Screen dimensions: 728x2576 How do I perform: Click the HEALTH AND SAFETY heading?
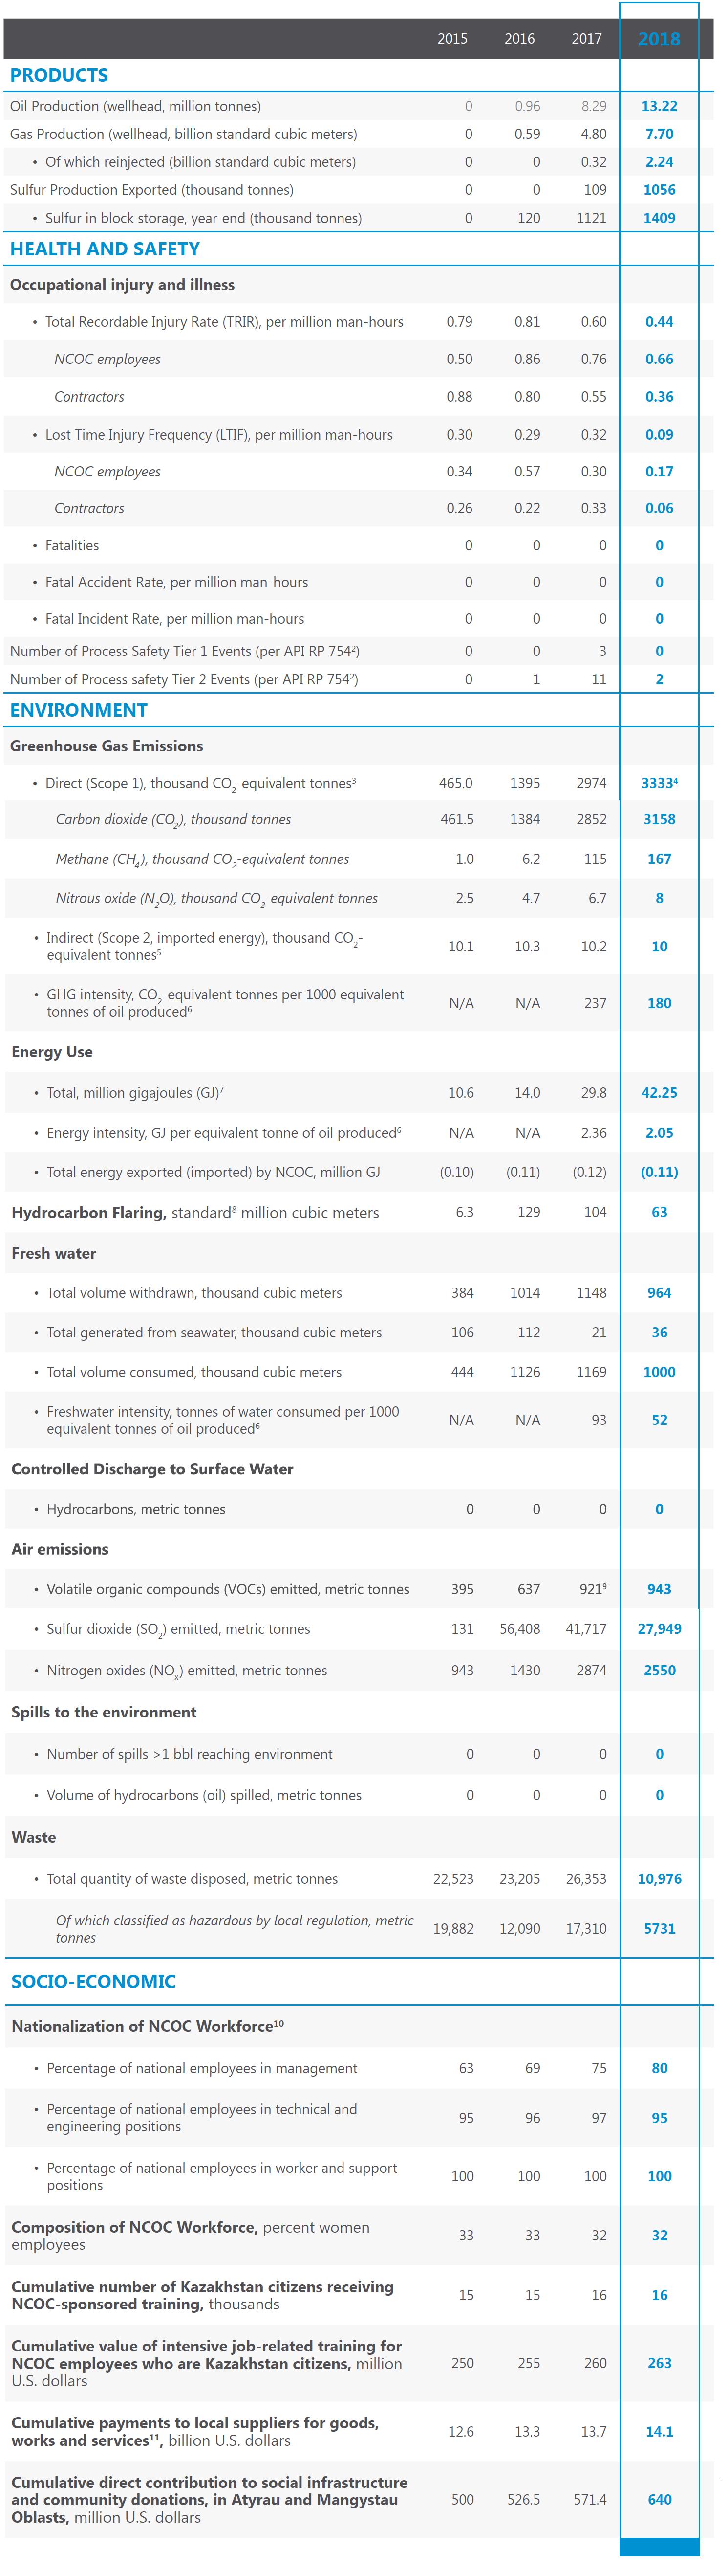(x=105, y=249)
